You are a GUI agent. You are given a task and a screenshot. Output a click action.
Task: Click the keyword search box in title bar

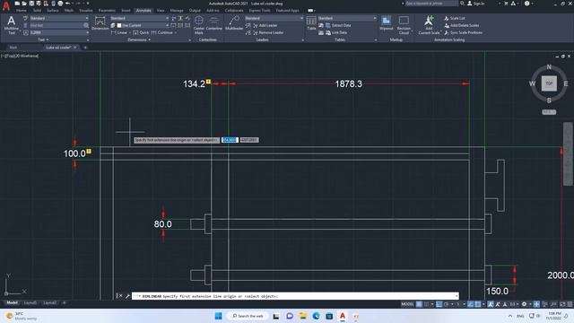click(431, 4)
